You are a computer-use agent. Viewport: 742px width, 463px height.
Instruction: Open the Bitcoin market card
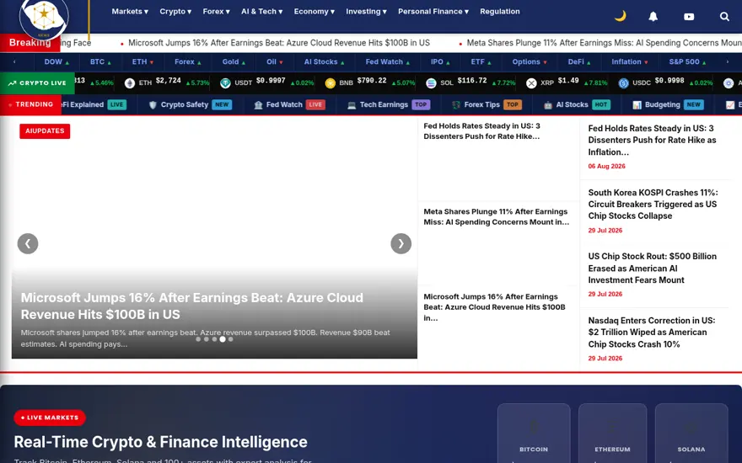click(x=534, y=434)
